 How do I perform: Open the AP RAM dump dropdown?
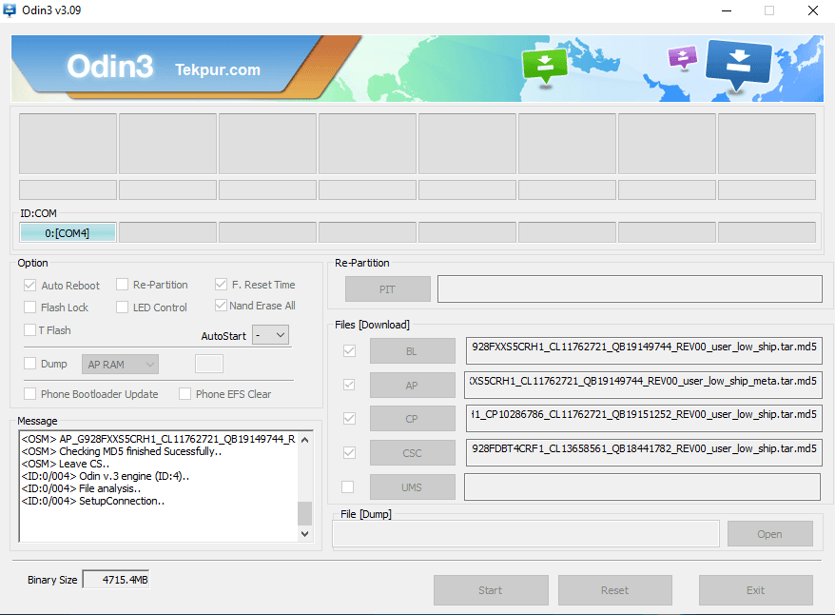121,364
